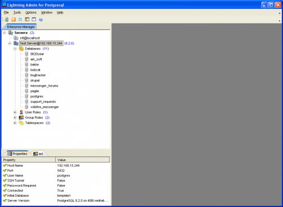Click the Lightning Admin title bar app icon

tap(4, 5)
